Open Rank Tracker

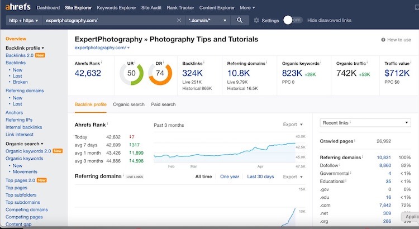(180, 8)
